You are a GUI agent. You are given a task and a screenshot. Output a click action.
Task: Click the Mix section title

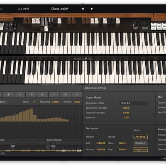coord(160,97)
